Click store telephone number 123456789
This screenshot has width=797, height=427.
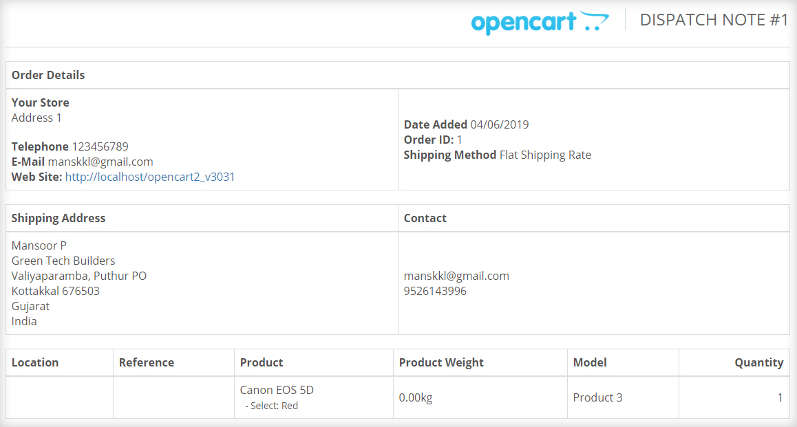point(100,146)
